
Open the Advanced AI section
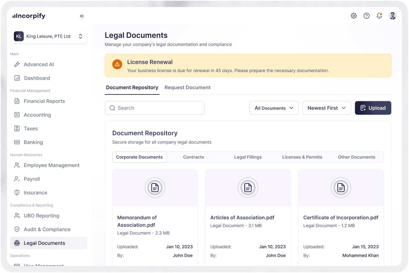[x=17, y=64]
